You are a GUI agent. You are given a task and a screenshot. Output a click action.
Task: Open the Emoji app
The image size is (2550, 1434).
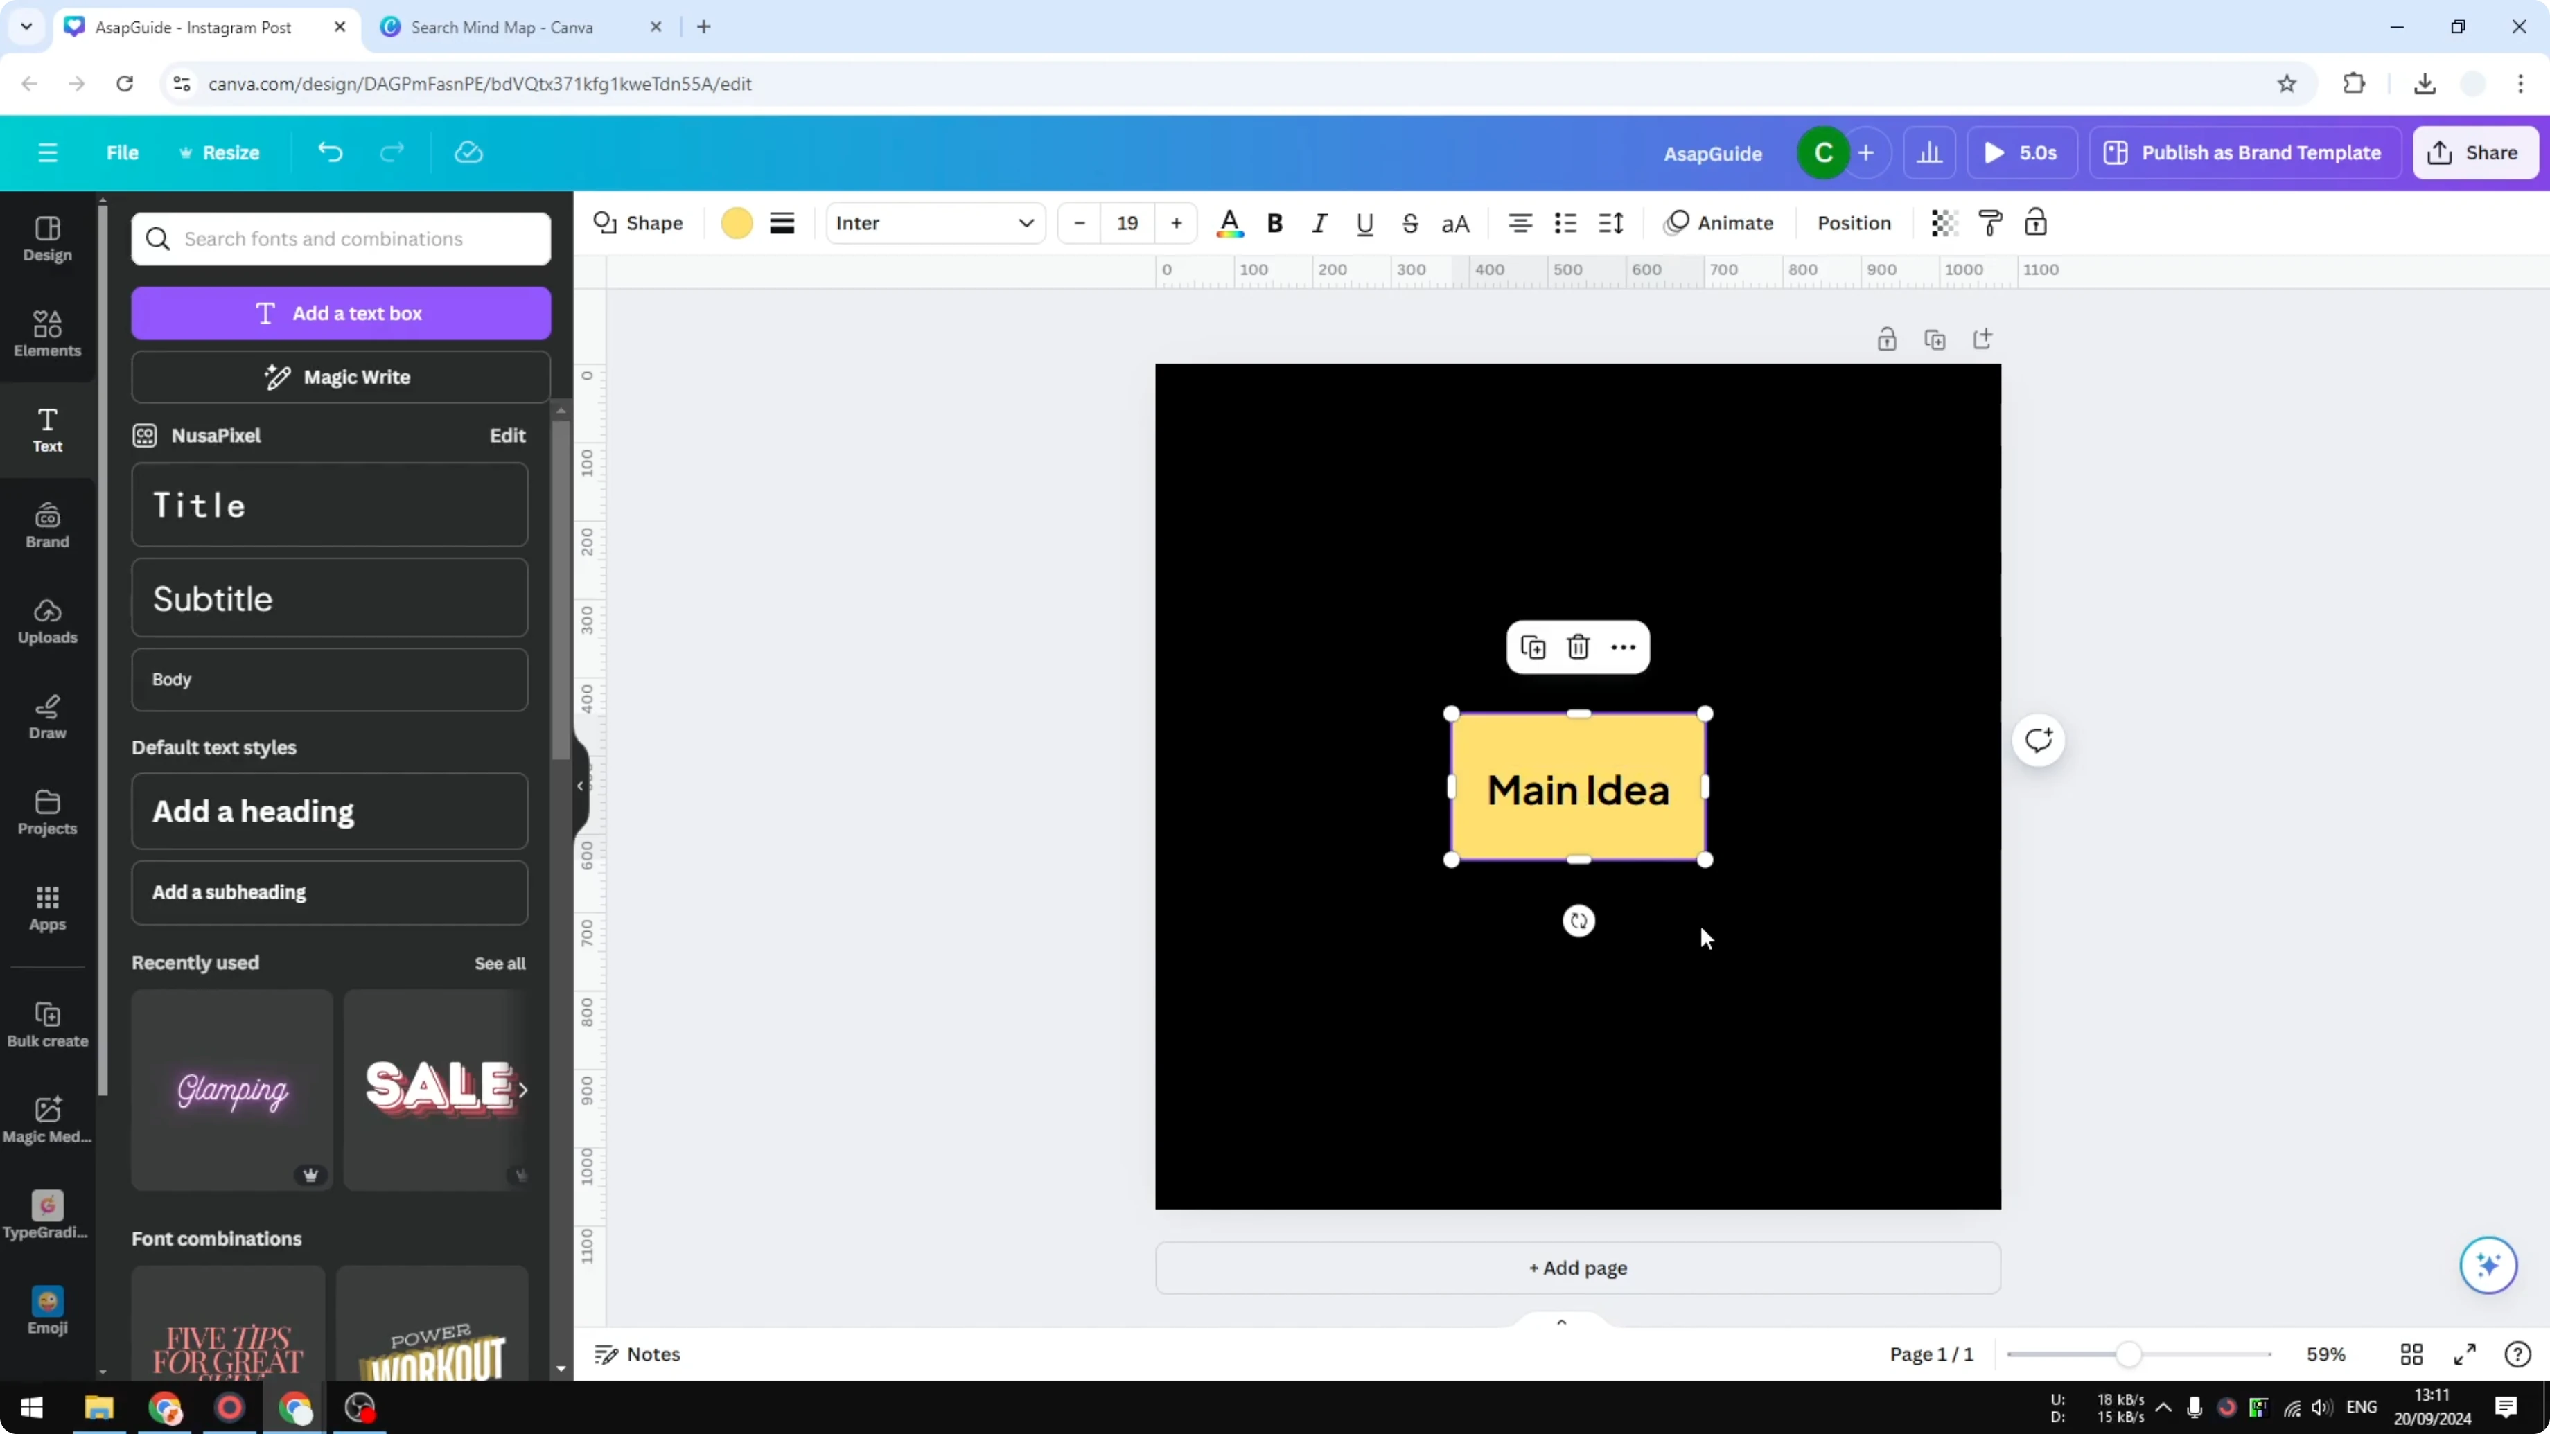(x=48, y=1311)
